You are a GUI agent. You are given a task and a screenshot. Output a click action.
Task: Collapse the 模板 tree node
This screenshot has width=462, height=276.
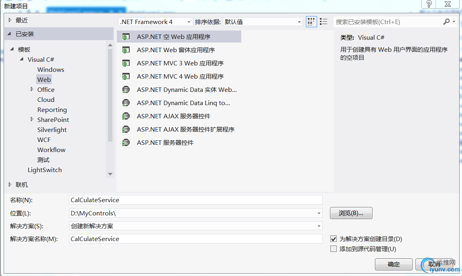click(x=12, y=49)
